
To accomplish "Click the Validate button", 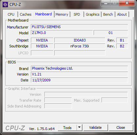I will 96,127.
